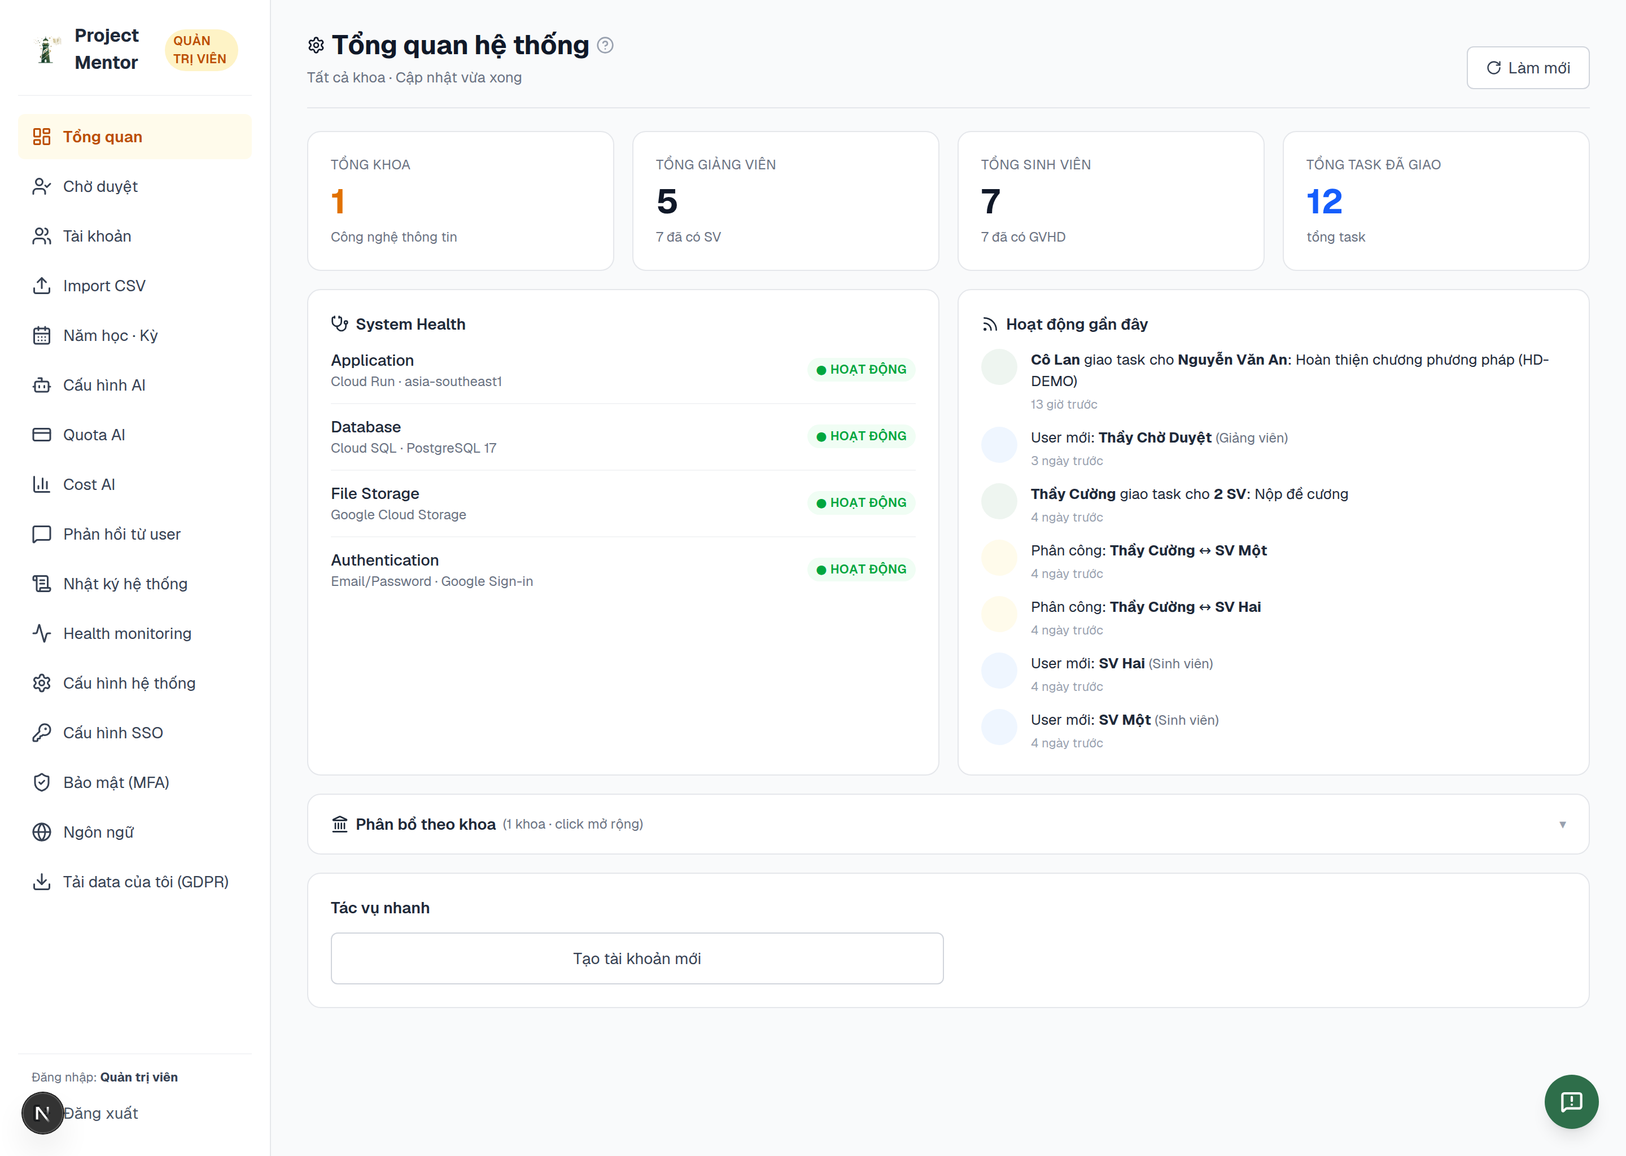Click HOẠT ĐỘNG badge for Database
This screenshot has height=1156, width=1626.
862,436
